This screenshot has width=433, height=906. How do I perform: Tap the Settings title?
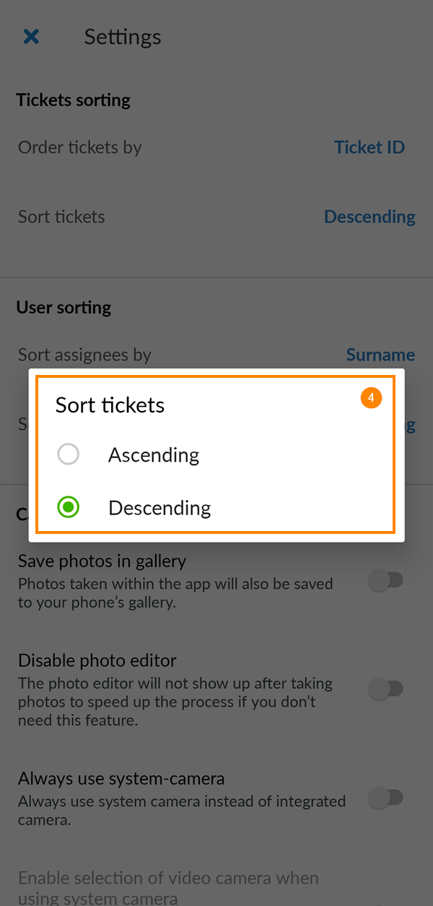pyautogui.click(x=123, y=36)
